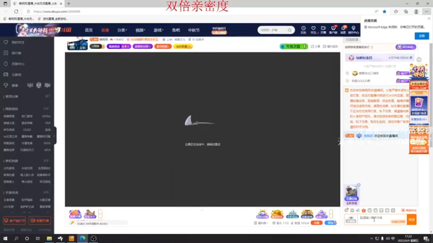Viewport: 433px width, 243px height.
Task: Click the orange 发送 send button
Action: [411, 220]
